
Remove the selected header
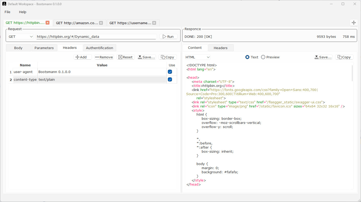coord(104,57)
